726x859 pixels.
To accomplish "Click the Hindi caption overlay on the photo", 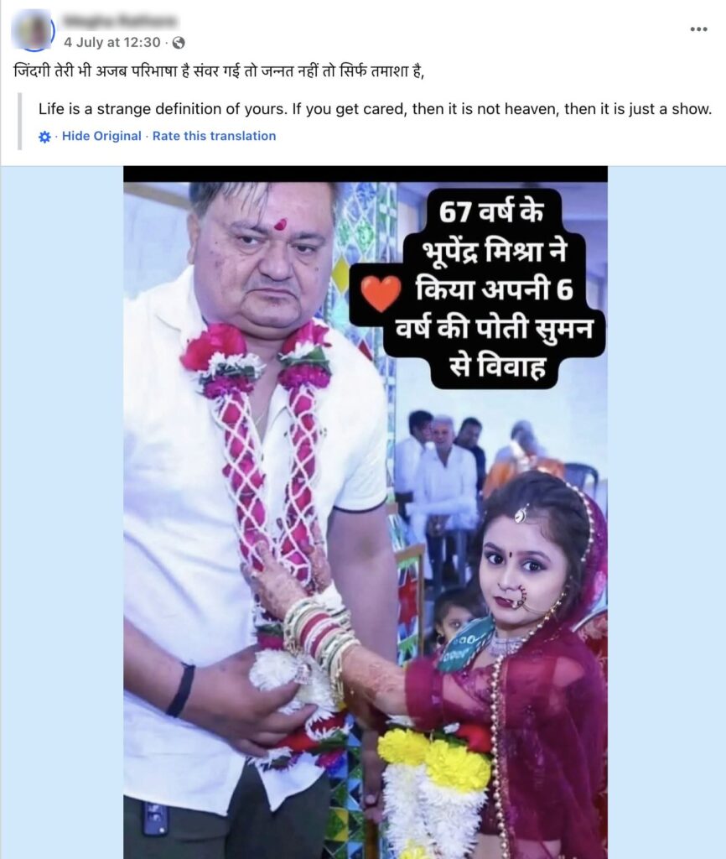I will [x=494, y=289].
